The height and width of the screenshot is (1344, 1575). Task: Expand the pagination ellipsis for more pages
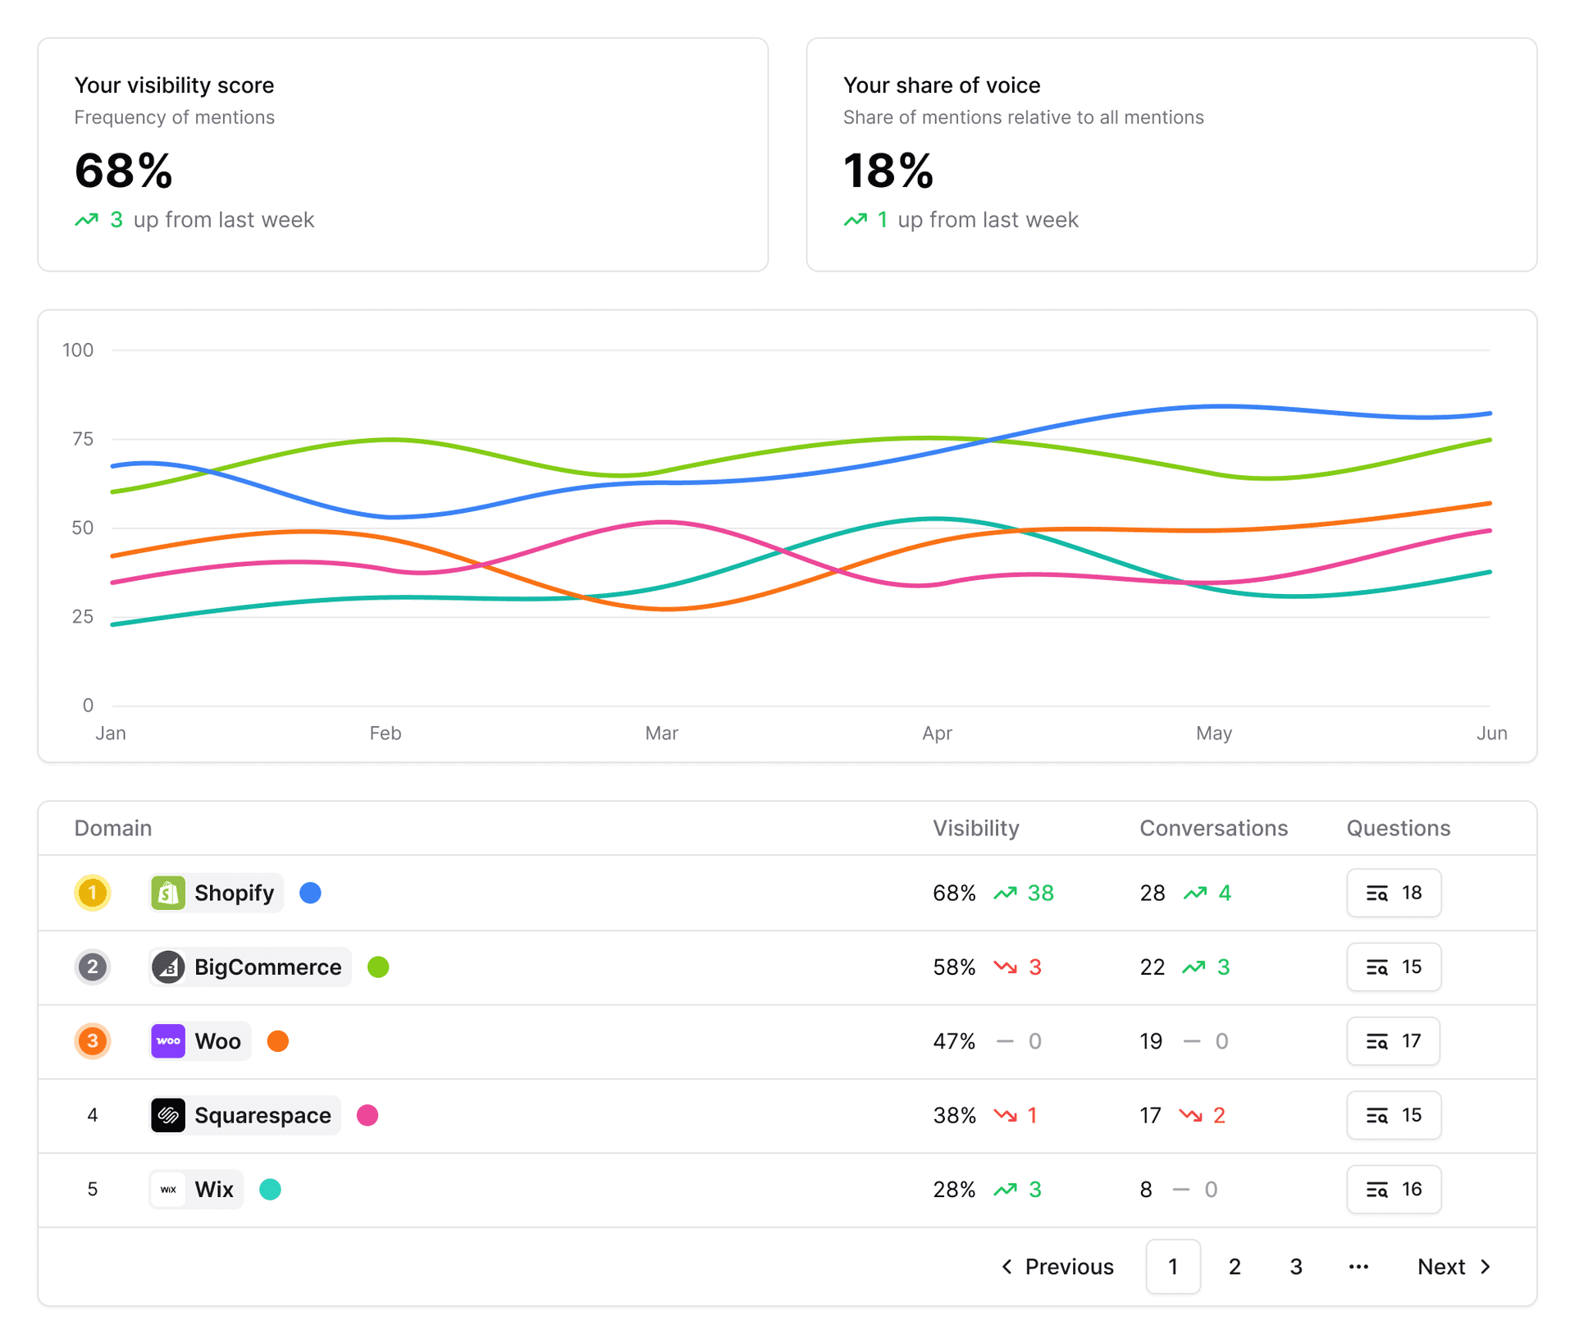point(1358,1266)
